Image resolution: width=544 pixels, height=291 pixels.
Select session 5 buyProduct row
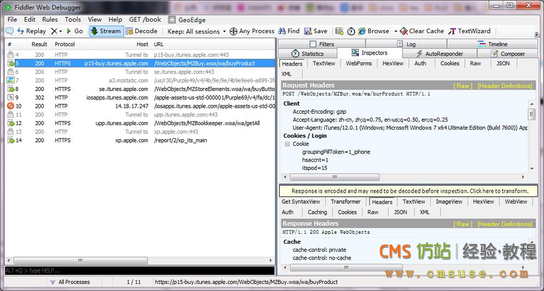(x=140, y=63)
